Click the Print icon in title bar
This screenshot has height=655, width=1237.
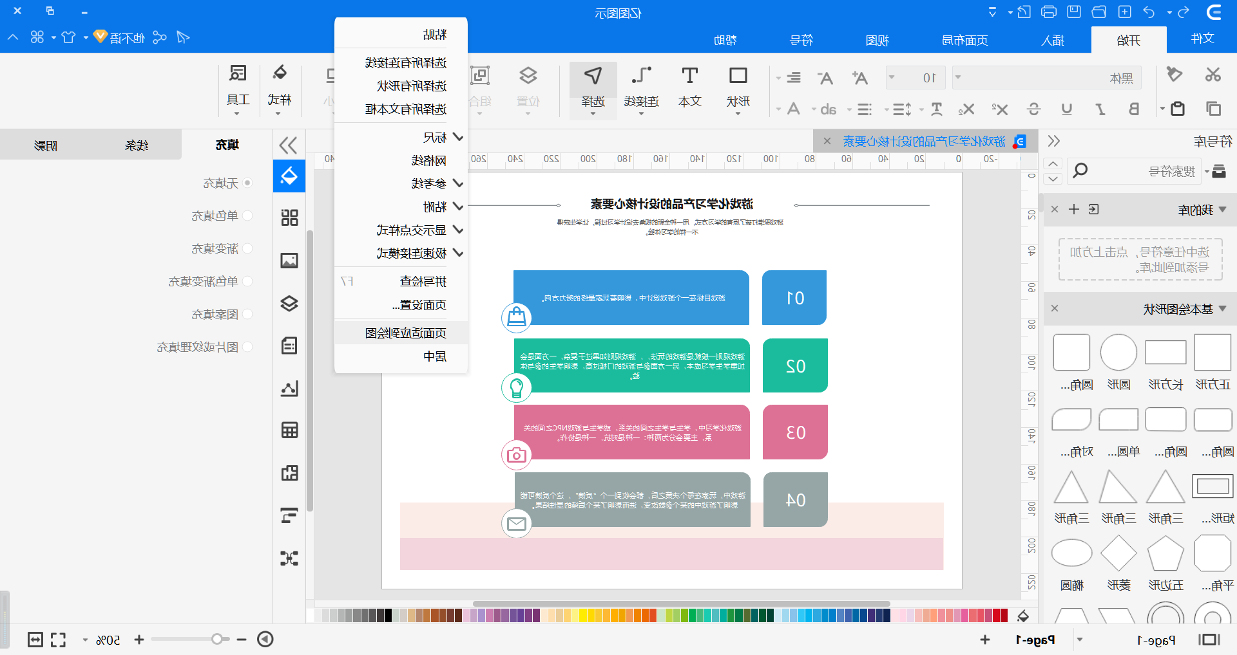click(x=1049, y=12)
